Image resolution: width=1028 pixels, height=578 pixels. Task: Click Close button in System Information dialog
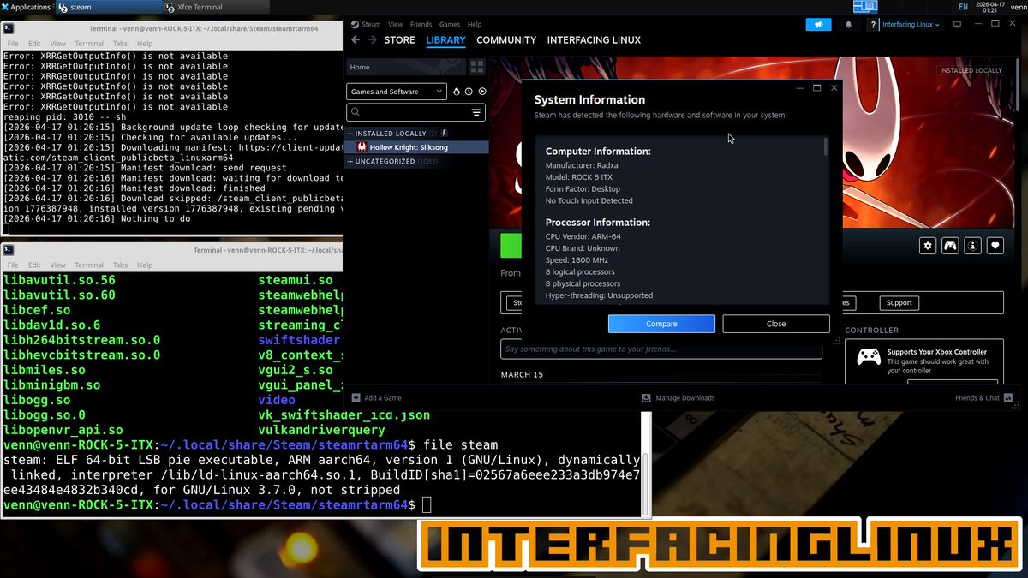[776, 324]
